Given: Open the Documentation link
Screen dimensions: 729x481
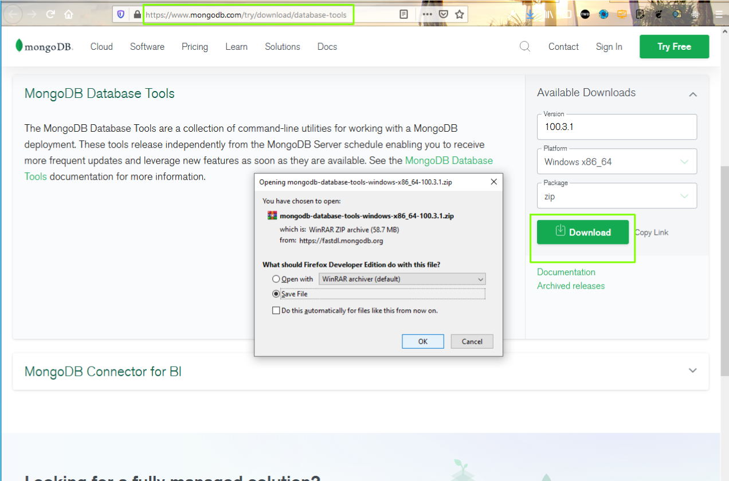Looking at the screenshot, I should [566, 272].
